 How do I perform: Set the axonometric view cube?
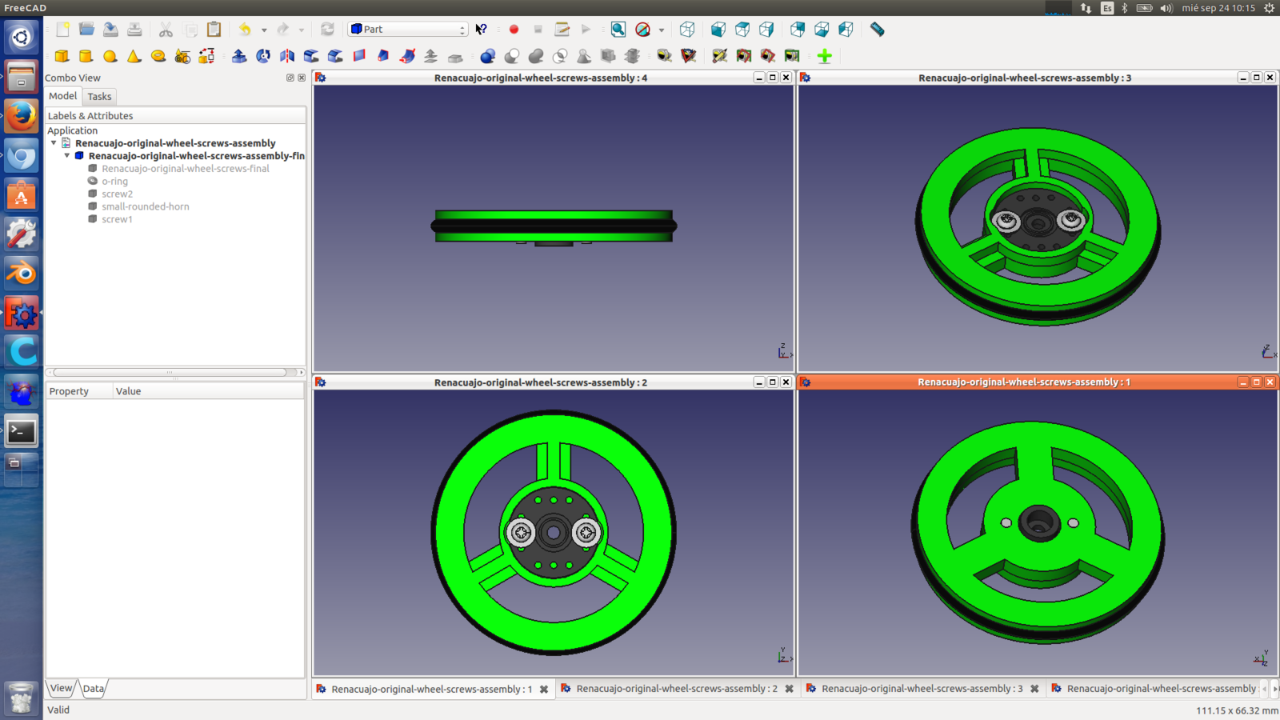(686, 30)
